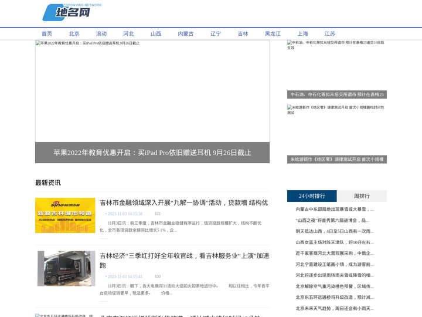Open ranking item “山西之夜”将首秀第六届进博会

(x=332, y=220)
